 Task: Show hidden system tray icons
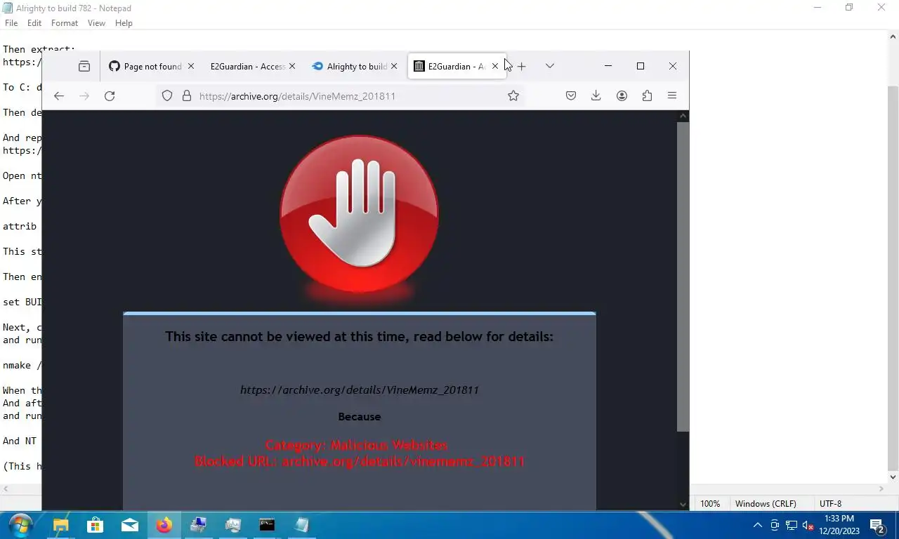click(758, 525)
